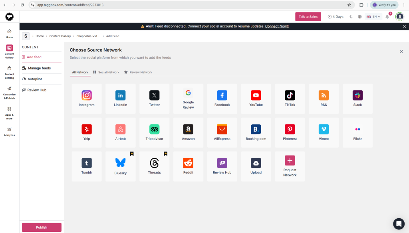
Task: Close the Choose Source Network panel
Action: (401, 51)
